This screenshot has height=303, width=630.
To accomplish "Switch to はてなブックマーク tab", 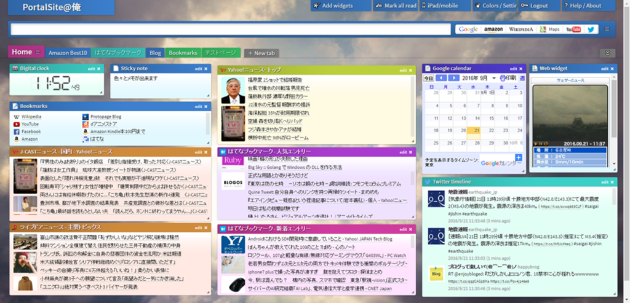I will coord(118,53).
